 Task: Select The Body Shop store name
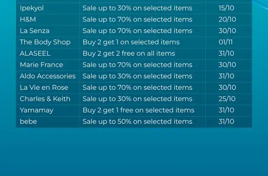pos(45,42)
